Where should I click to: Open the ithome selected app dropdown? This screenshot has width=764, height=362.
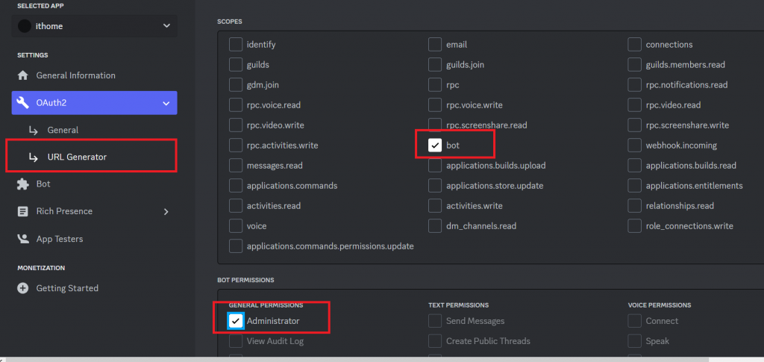point(95,26)
